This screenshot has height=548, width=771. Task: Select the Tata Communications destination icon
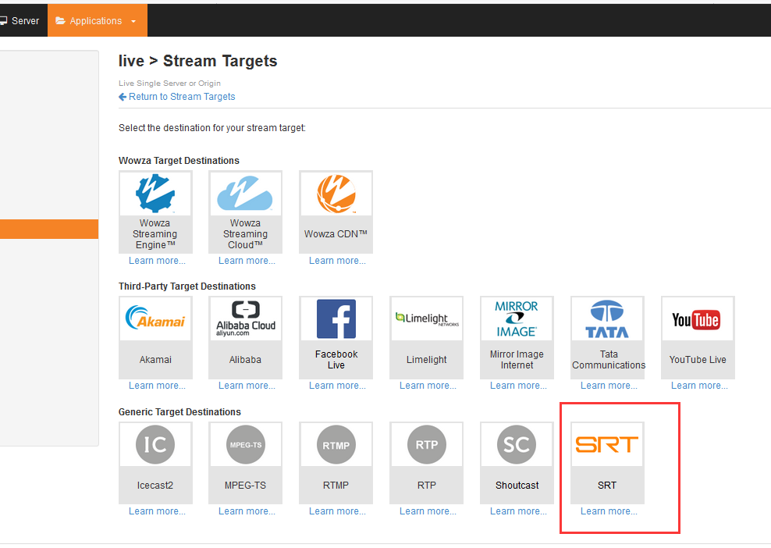pyautogui.click(x=607, y=318)
